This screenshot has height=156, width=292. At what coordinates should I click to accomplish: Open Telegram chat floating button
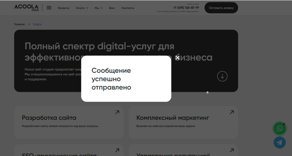coord(279,143)
